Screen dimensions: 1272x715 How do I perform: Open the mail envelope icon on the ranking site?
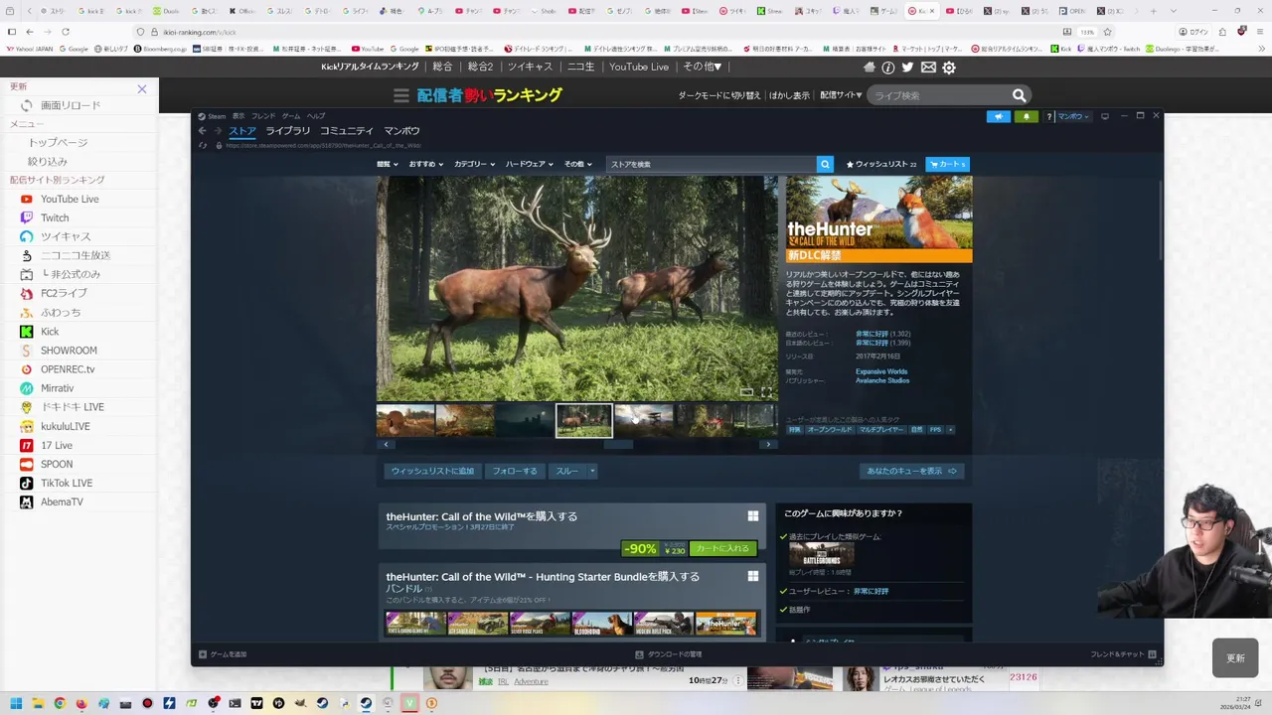(928, 67)
